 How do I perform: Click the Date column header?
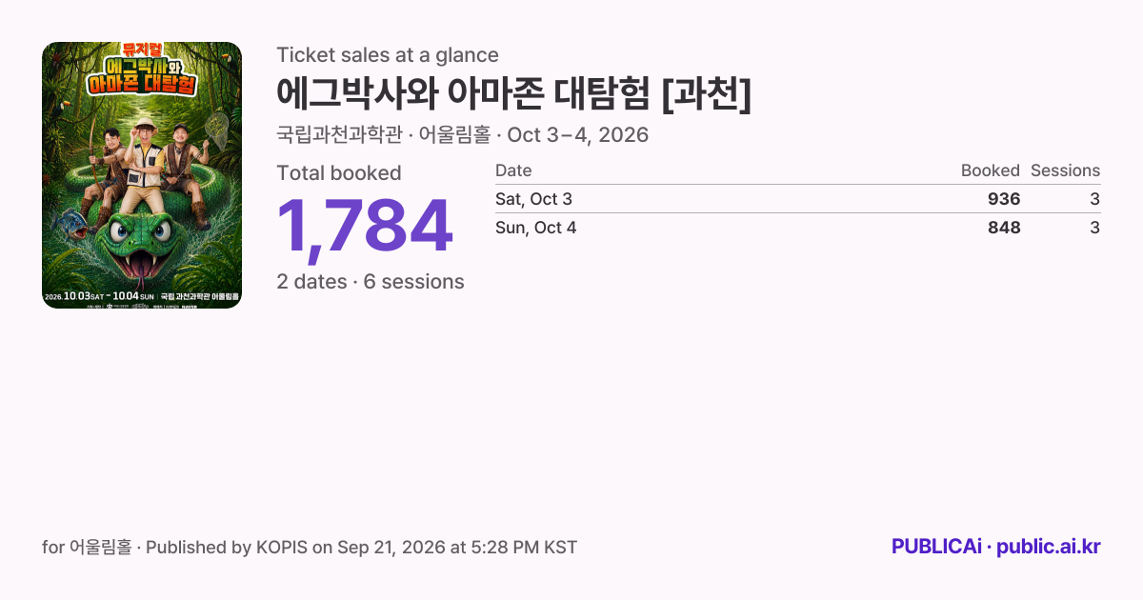pyautogui.click(x=513, y=170)
